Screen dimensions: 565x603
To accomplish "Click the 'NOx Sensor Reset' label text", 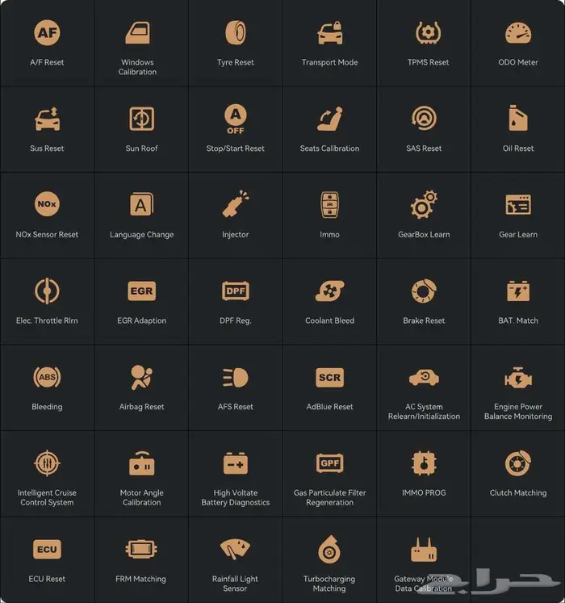I will pyautogui.click(x=47, y=235).
